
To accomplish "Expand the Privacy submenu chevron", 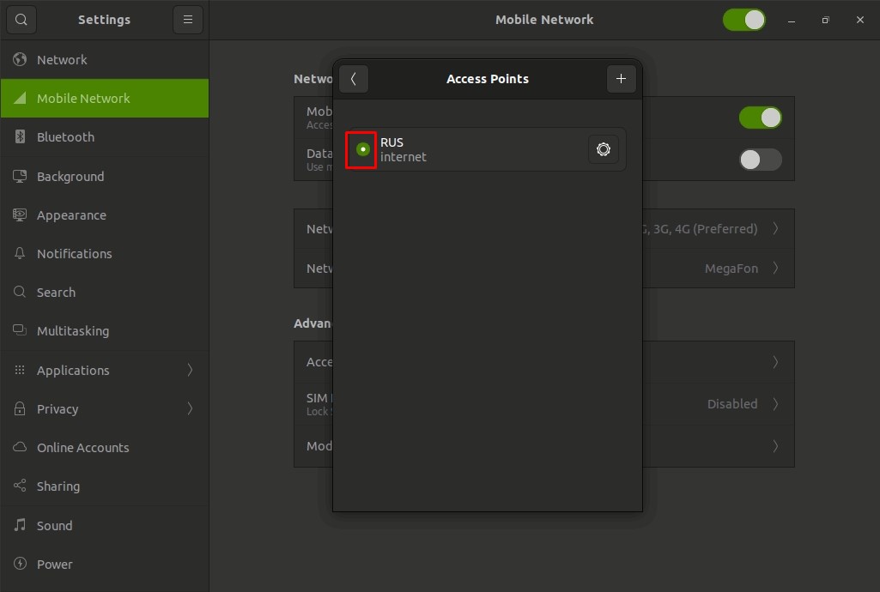I will [x=190, y=409].
